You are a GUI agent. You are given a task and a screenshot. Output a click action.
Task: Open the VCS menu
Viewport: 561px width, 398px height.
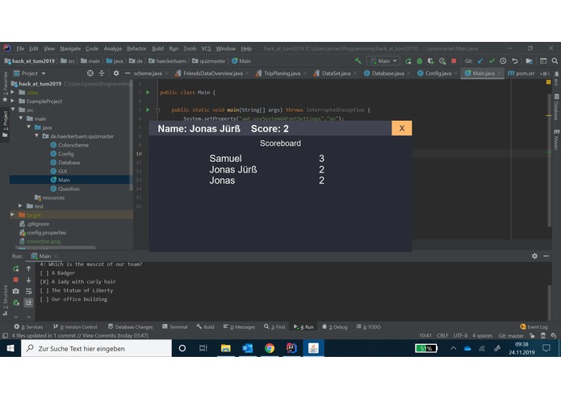(x=206, y=48)
